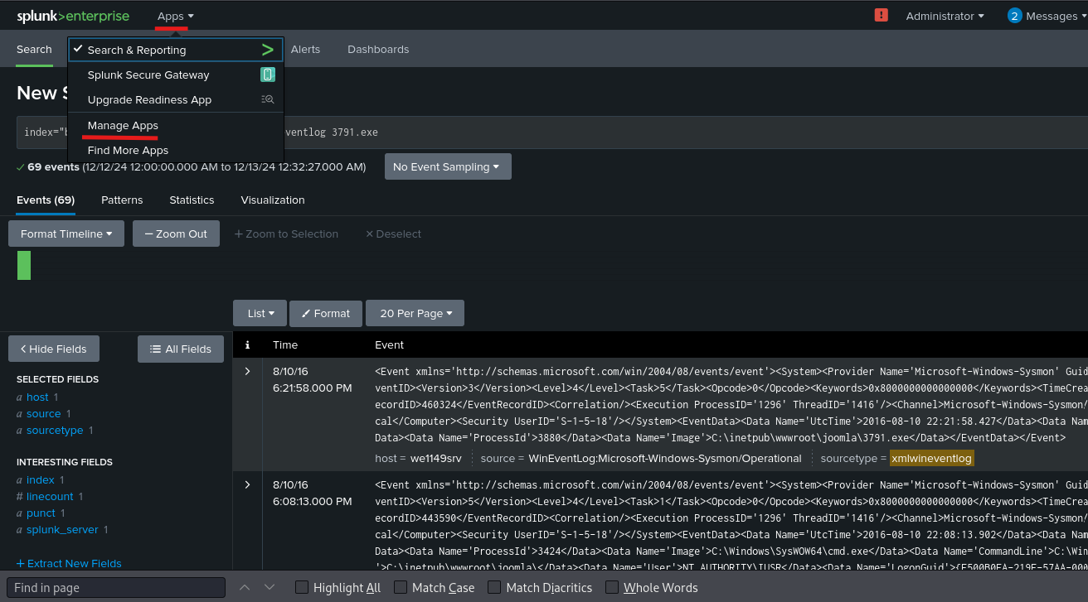
Task: Go to previous find result arrow
Action: point(245,587)
